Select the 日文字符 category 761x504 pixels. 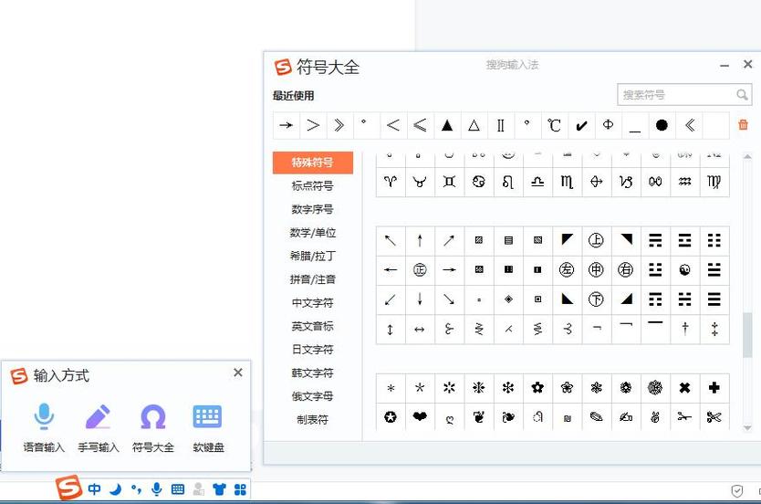tap(313, 349)
